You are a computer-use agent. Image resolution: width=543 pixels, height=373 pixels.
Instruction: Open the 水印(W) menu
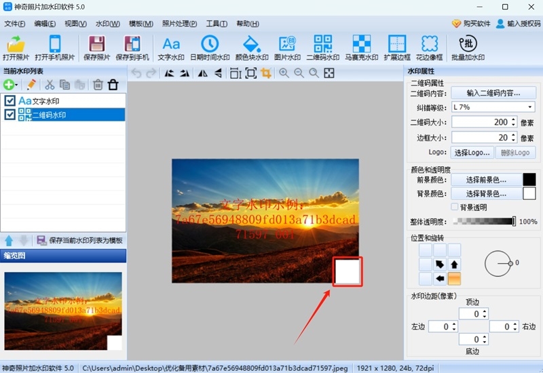tap(108, 24)
